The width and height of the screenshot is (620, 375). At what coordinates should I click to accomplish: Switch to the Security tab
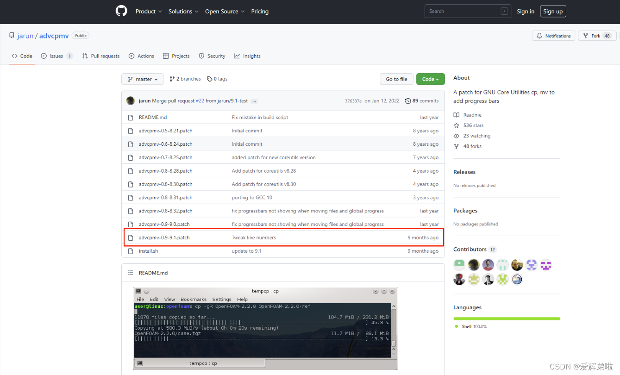click(x=212, y=56)
